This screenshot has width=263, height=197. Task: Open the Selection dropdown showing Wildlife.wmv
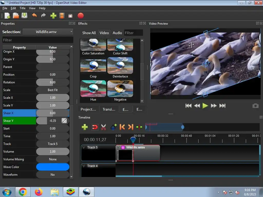coord(48,32)
